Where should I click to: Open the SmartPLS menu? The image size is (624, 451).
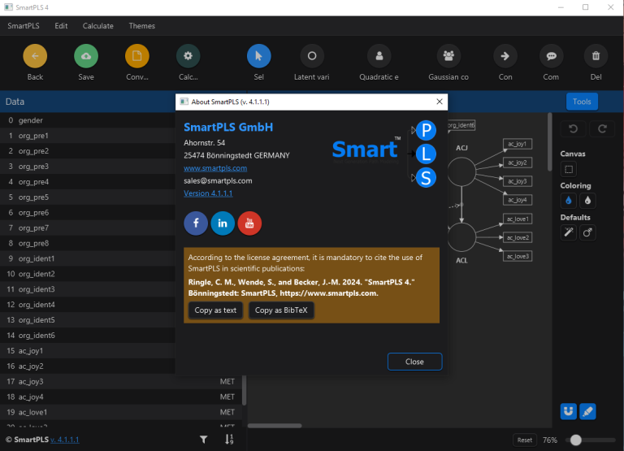tap(24, 26)
